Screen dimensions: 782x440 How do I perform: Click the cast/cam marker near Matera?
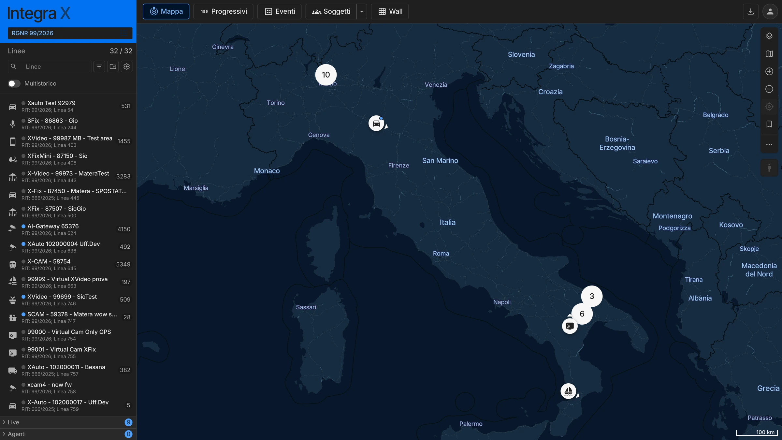[570, 326]
